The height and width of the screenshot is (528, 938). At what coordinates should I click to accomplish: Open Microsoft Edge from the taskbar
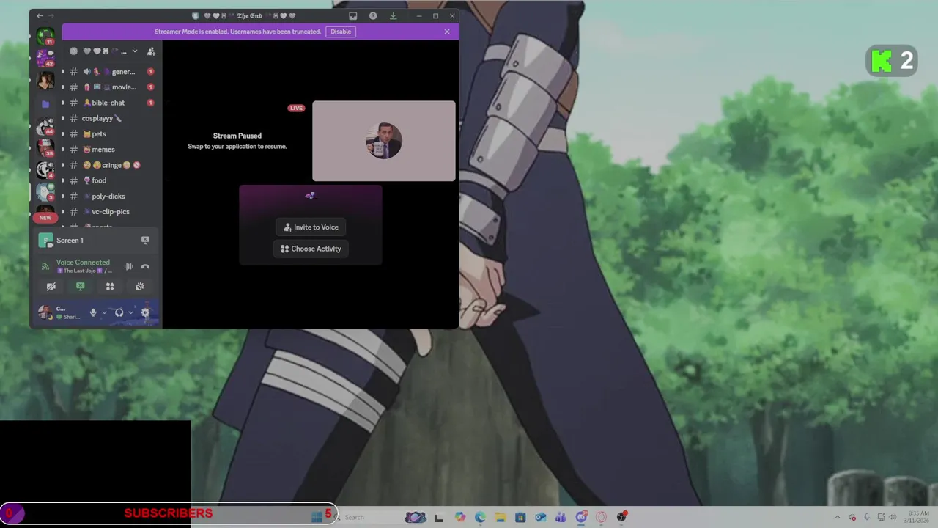480,517
